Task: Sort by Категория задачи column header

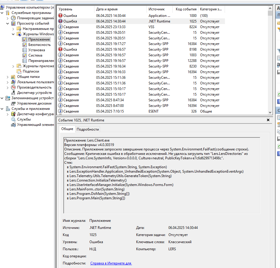Action: [211, 9]
